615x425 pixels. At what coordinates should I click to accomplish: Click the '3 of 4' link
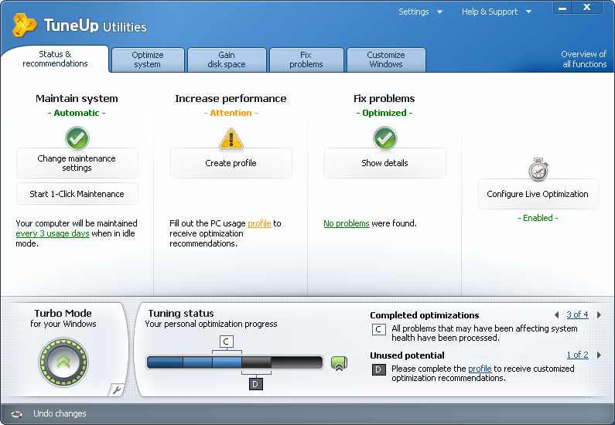(x=577, y=314)
